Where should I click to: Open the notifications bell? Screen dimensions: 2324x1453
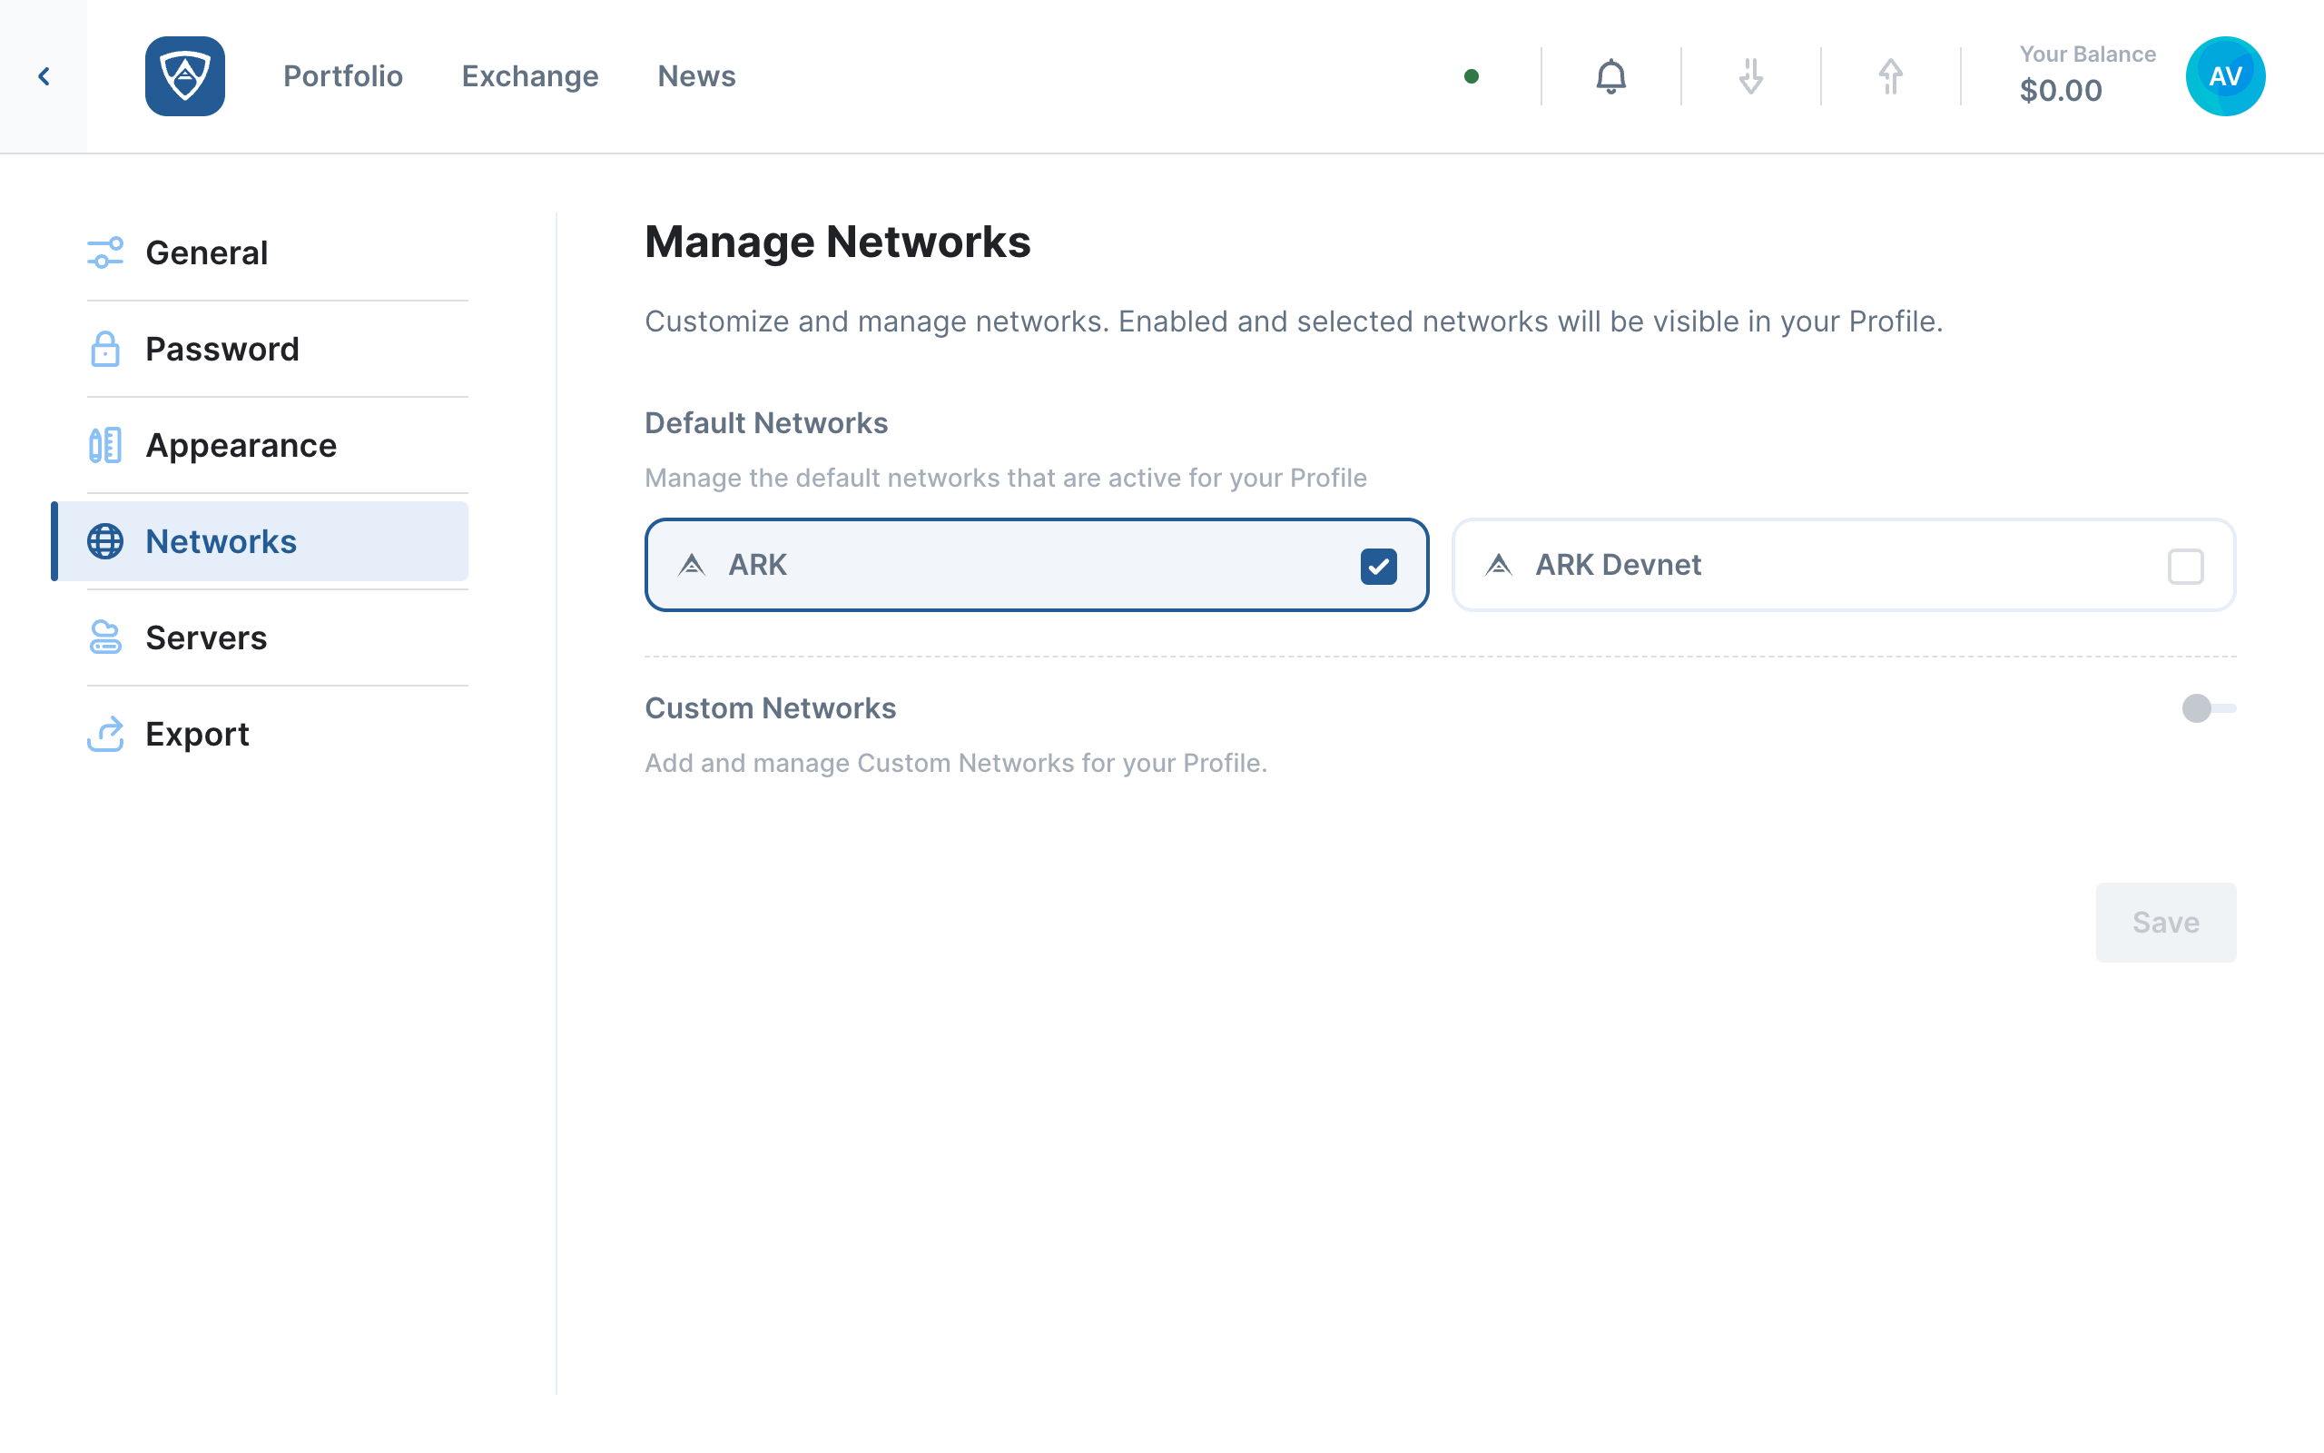tap(1610, 76)
